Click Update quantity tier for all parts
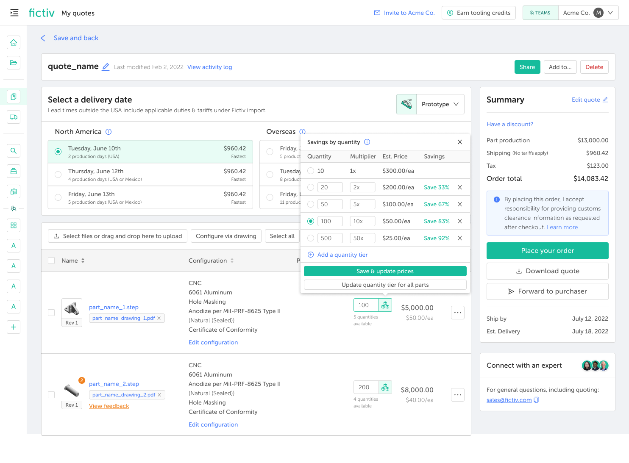The width and height of the screenshot is (629, 463). click(385, 285)
